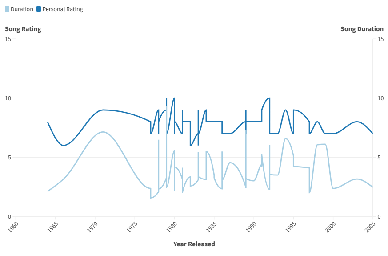The width and height of the screenshot is (388, 256).
Task: Click the 1985 year axis label
Action: (x=210, y=226)
